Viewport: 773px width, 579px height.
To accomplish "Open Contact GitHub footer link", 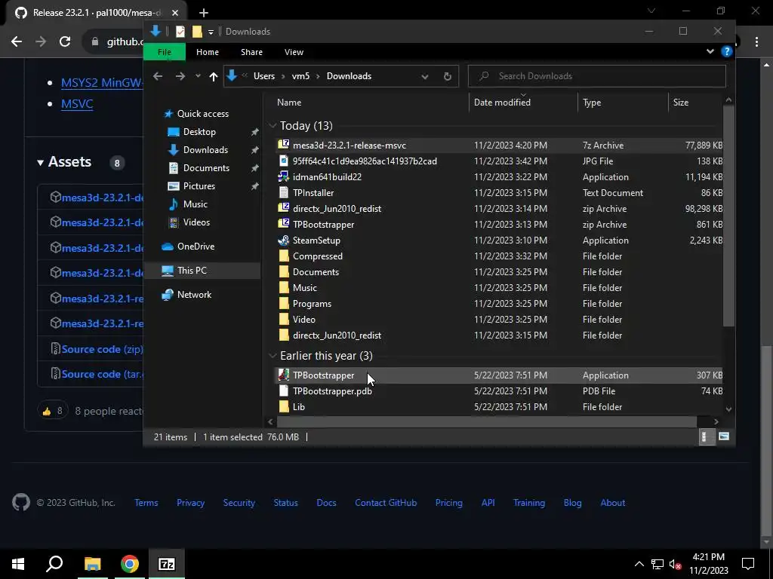I will pos(386,503).
